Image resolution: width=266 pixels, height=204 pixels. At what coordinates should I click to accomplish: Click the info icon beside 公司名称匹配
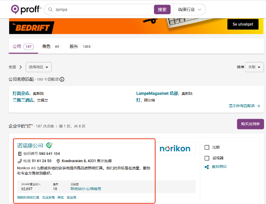coord(62,79)
